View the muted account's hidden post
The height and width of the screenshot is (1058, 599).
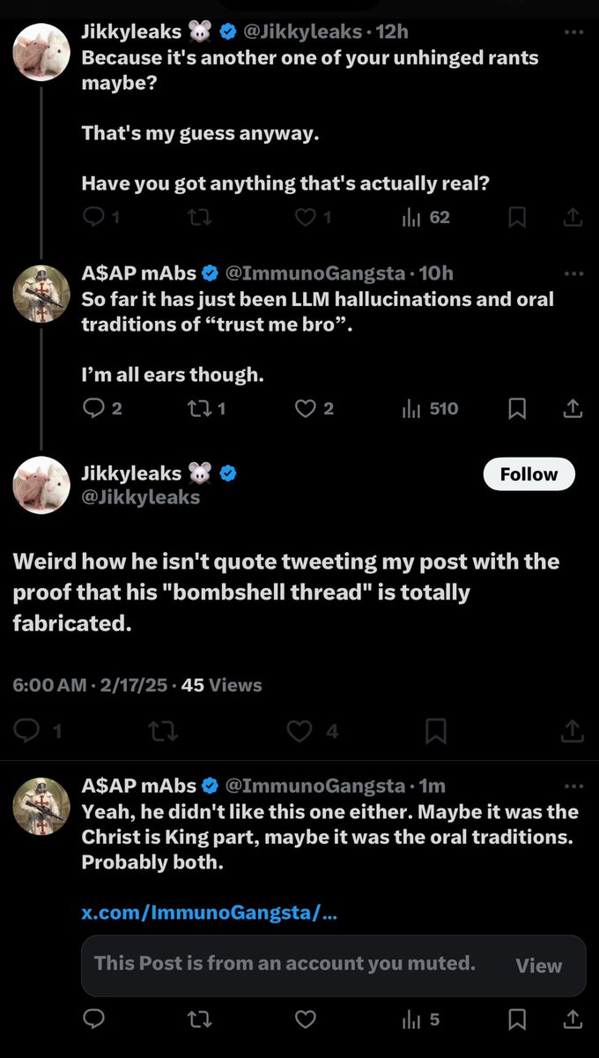click(538, 965)
